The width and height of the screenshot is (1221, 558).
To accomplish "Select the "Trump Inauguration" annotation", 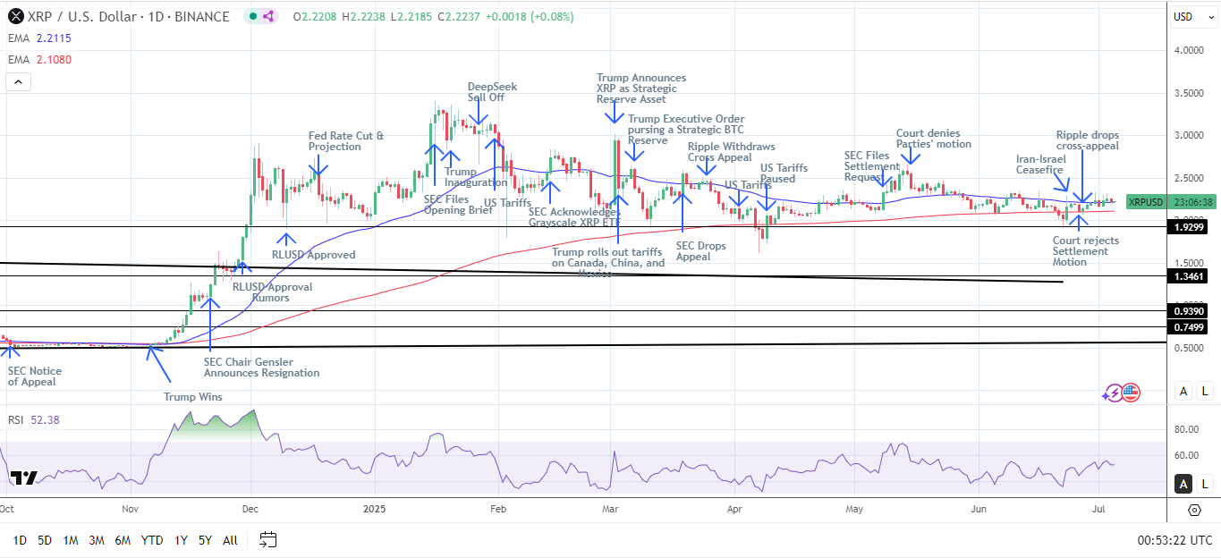I will coord(476,177).
